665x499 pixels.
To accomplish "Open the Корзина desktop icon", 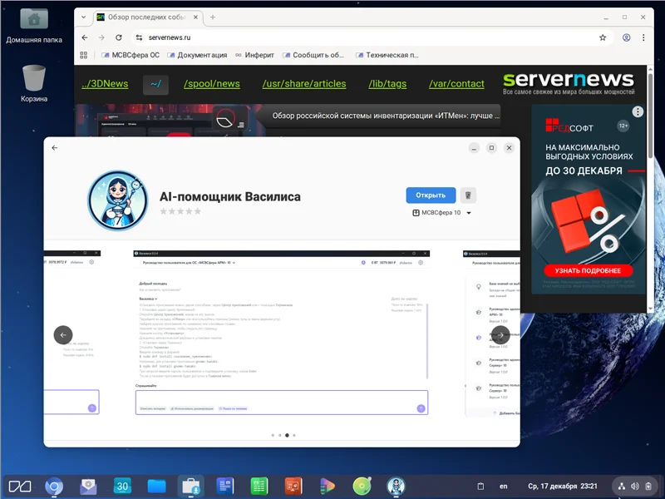I will pyautogui.click(x=34, y=82).
